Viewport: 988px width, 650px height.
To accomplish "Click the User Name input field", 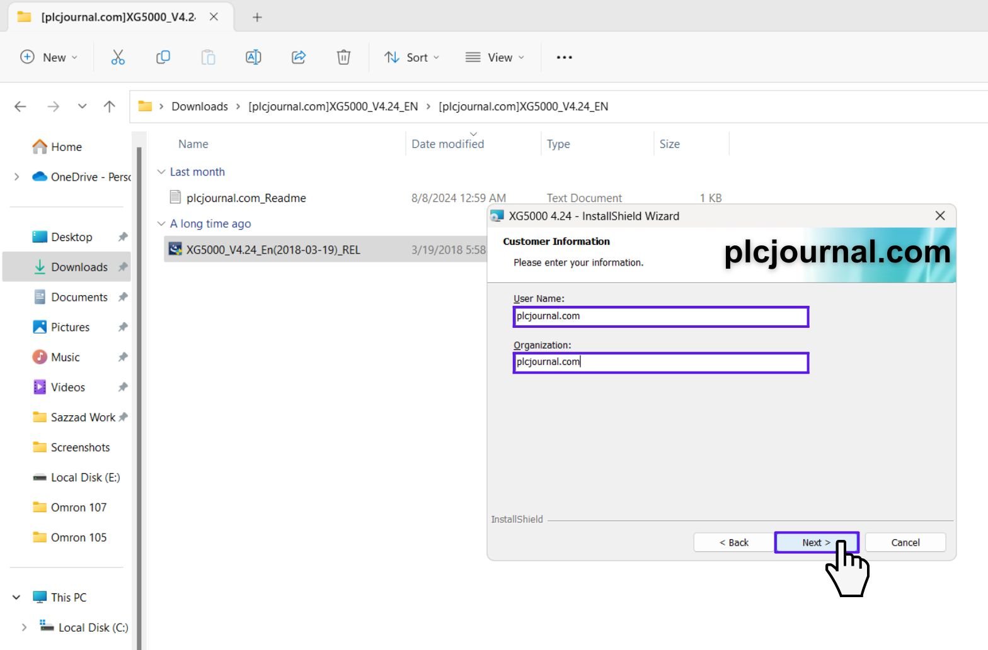I will pyautogui.click(x=660, y=317).
